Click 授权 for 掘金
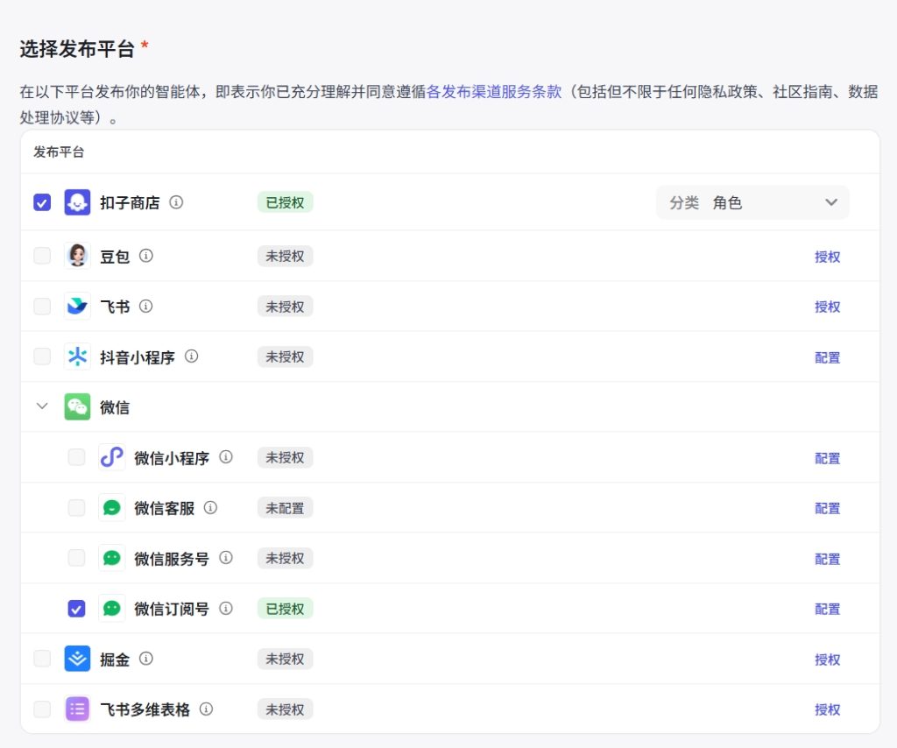Viewport: 897px width, 748px height. tap(827, 660)
